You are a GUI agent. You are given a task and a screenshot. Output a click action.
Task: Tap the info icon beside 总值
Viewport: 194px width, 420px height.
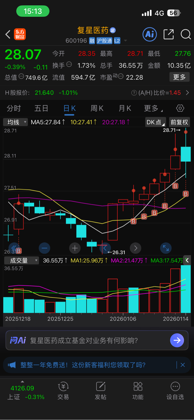pos(21,76)
